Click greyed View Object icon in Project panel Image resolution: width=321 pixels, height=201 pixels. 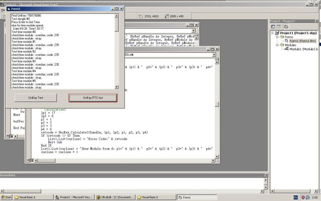[x=279, y=27]
